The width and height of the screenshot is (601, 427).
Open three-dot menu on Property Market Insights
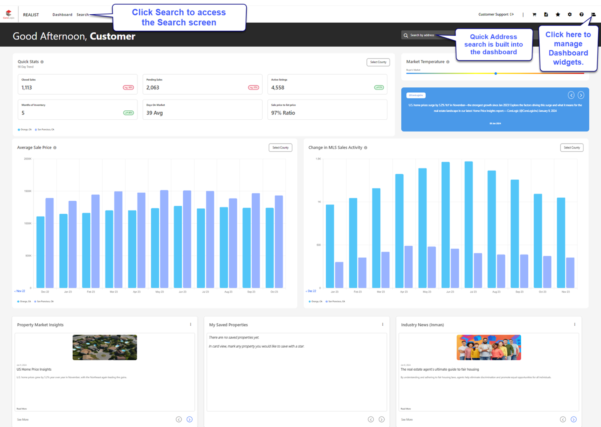tap(190, 325)
